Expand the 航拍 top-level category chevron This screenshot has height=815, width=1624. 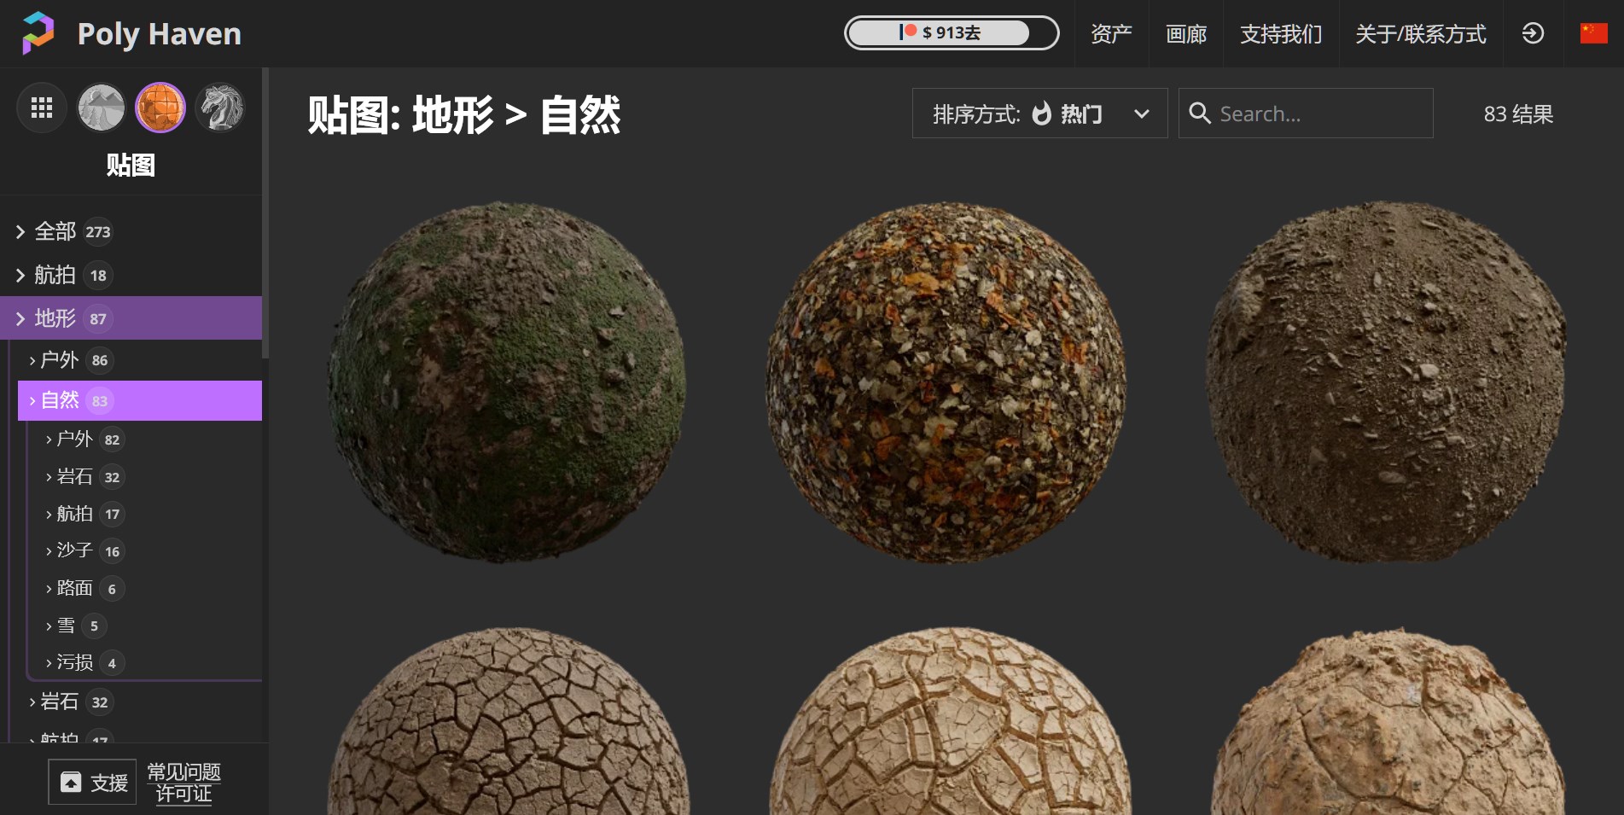tap(20, 275)
